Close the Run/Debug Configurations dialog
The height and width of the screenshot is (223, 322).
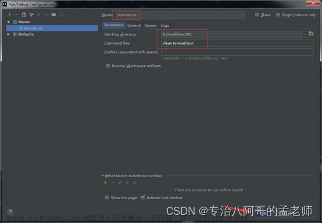click(313, 3)
